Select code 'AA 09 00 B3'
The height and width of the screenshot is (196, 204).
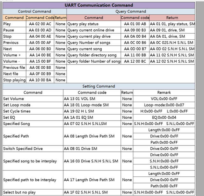[x=135, y=30]
